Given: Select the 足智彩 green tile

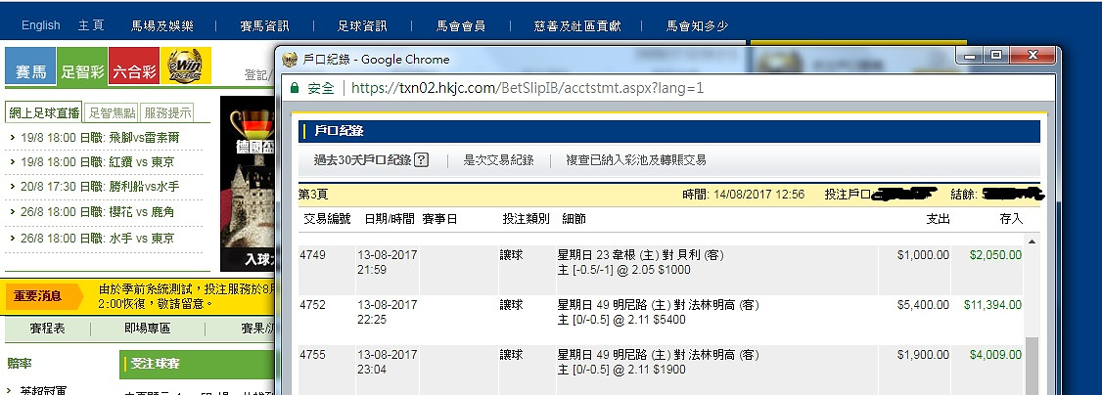Looking at the screenshot, I should click(82, 66).
